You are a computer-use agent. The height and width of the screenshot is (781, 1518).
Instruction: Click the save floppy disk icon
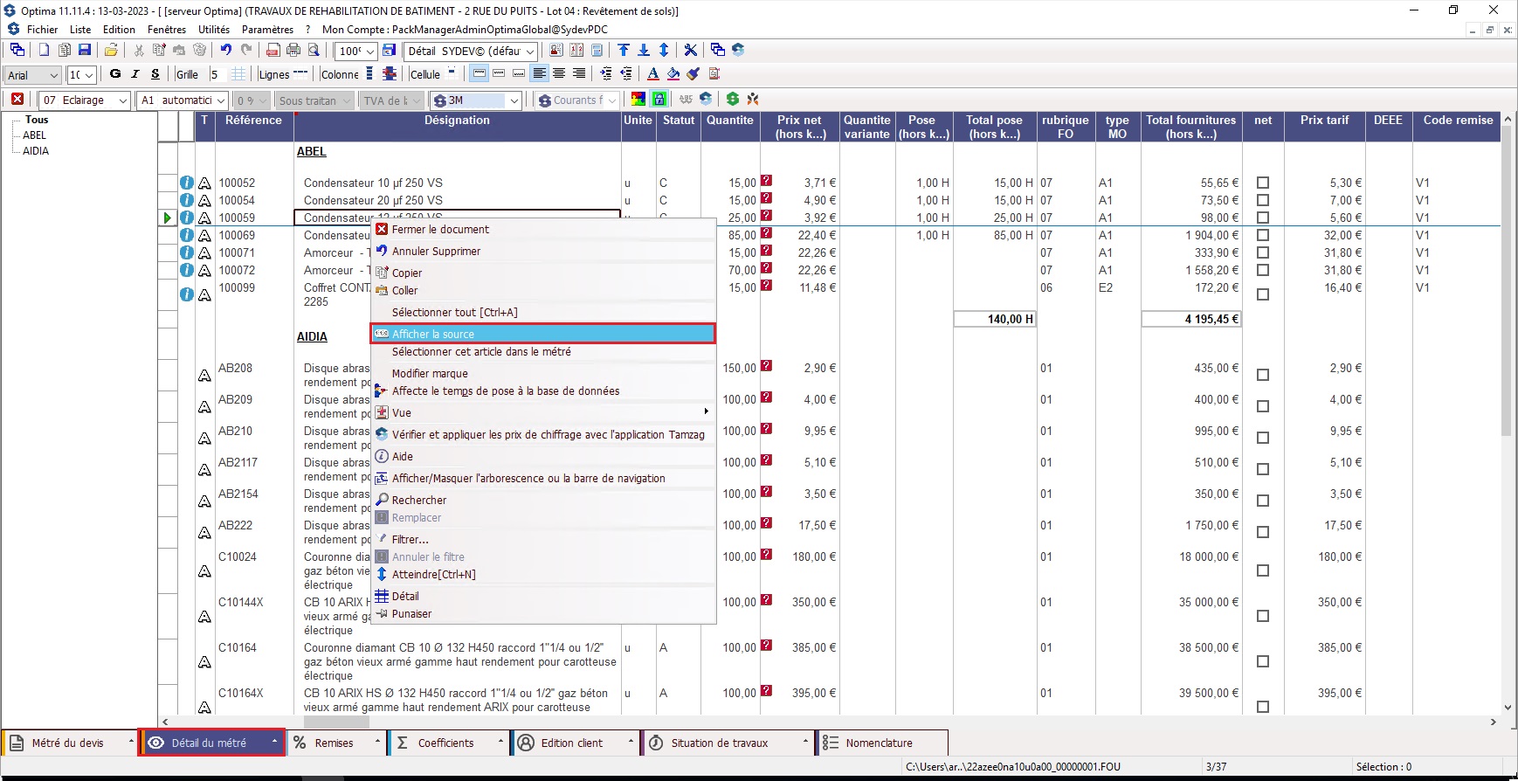tap(85, 51)
